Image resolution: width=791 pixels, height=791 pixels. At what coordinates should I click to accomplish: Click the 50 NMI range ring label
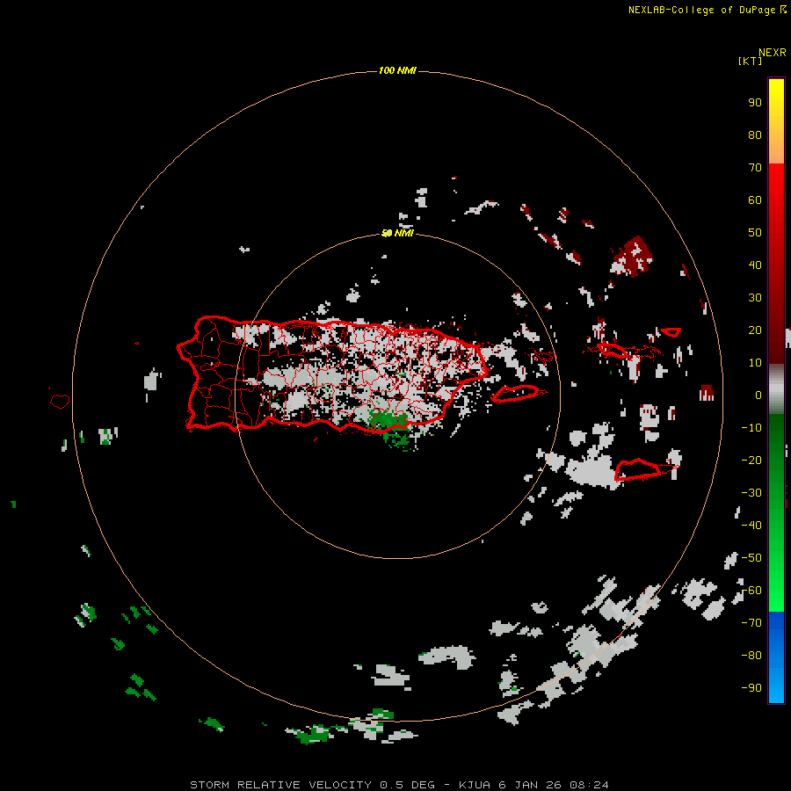coord(397,233)
